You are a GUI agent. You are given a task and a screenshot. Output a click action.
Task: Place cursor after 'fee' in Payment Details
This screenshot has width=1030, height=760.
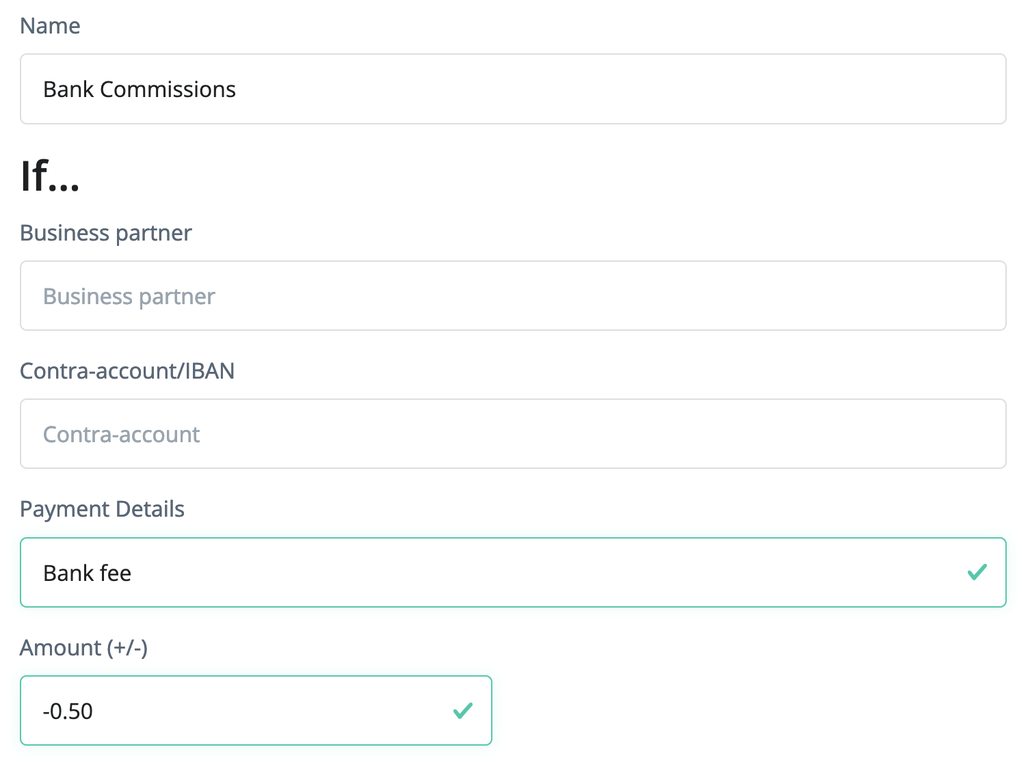tap(132, 573)
